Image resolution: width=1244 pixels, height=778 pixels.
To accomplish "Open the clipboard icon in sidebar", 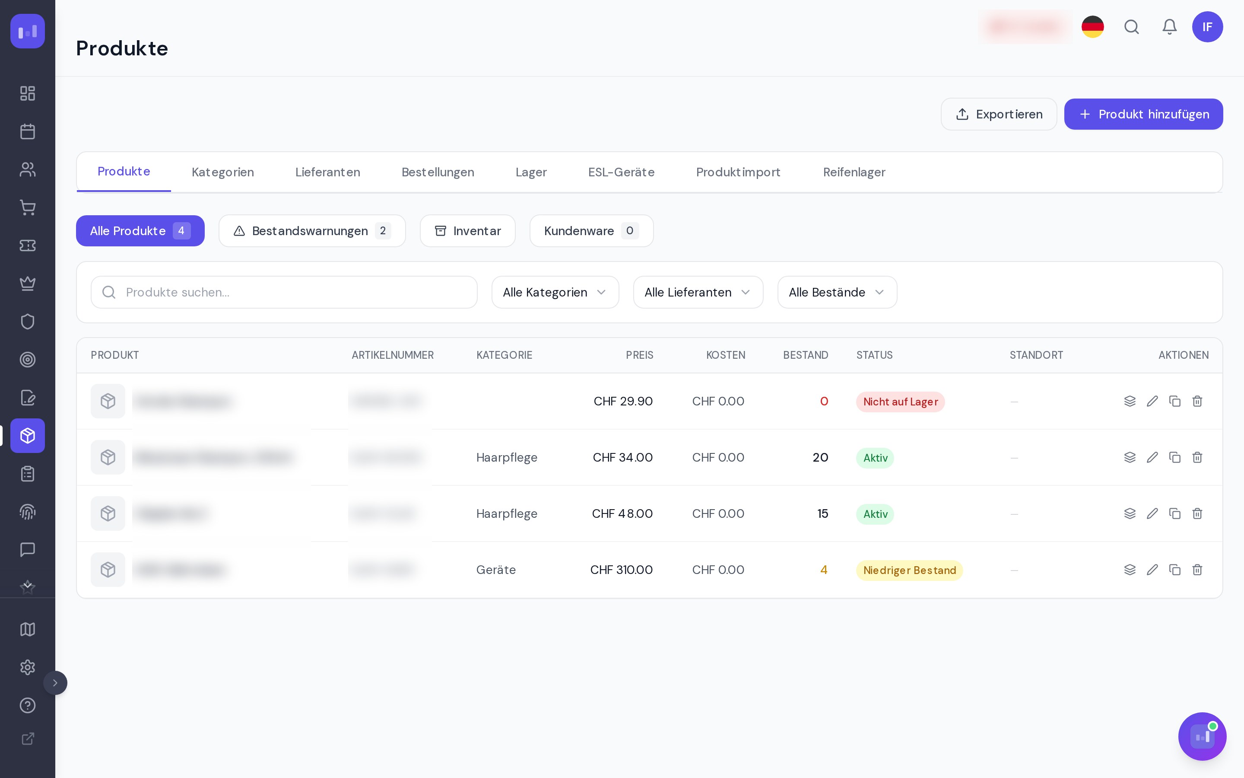I will point(27,473).
